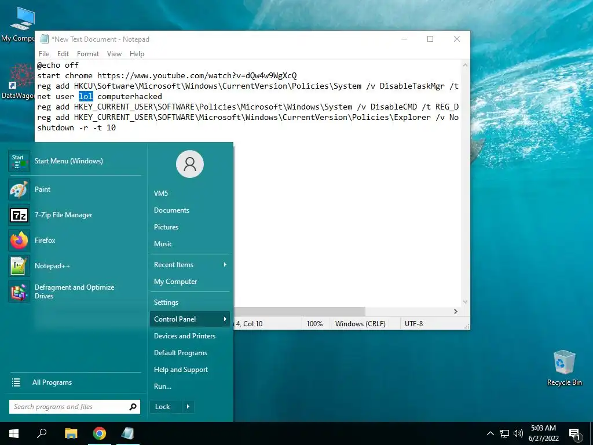Click Notepad horizontal scrollbar thumb
This screenshot has height=445, width=593.
299,311
